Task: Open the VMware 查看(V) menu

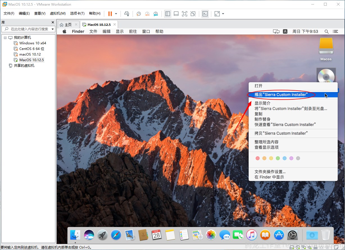Action: (40, 13)
